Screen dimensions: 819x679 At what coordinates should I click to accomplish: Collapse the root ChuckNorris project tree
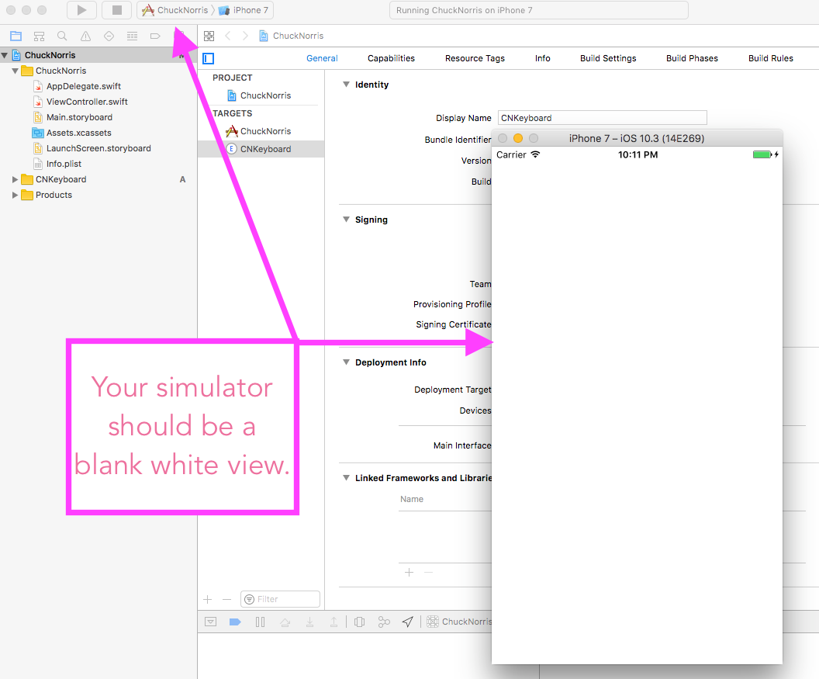point(5,55)
